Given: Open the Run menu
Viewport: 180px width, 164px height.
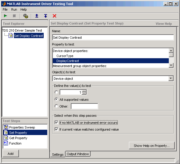Looking at the screenshot, I should (x=14, y=9).
